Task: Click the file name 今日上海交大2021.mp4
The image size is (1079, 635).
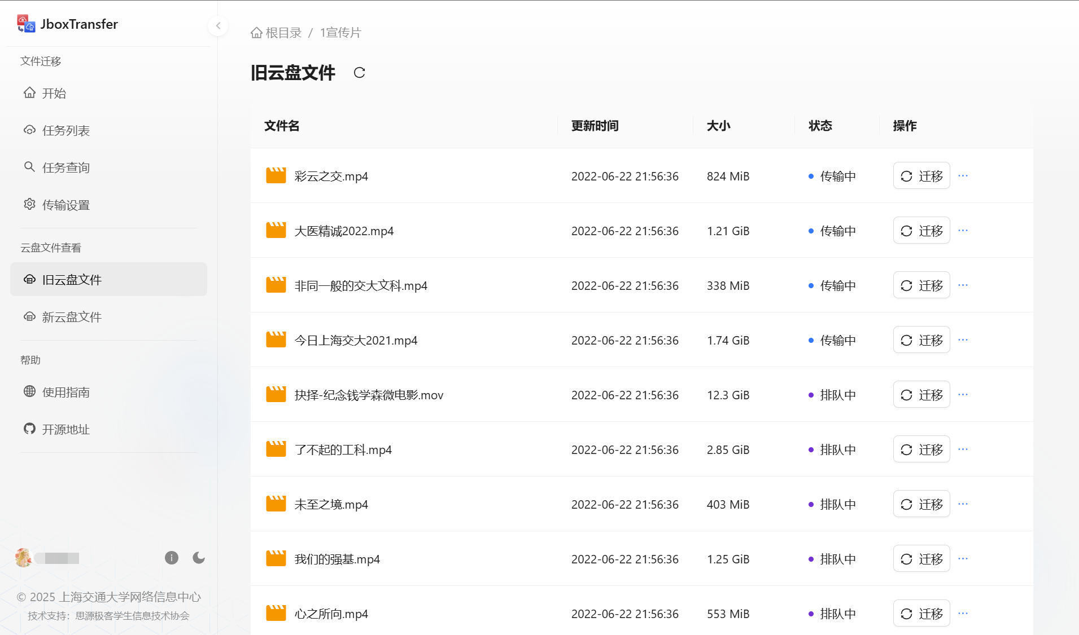Action: 356,341
